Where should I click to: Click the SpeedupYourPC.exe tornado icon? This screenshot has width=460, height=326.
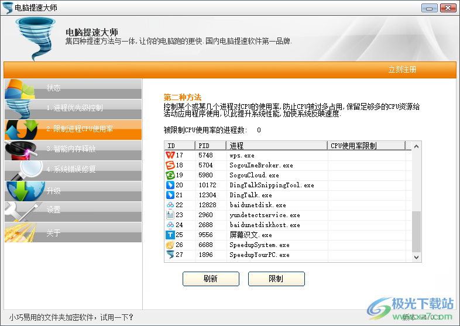click(170, 255)
